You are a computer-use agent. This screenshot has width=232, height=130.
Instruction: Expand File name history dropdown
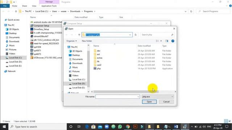click(138, 97)
